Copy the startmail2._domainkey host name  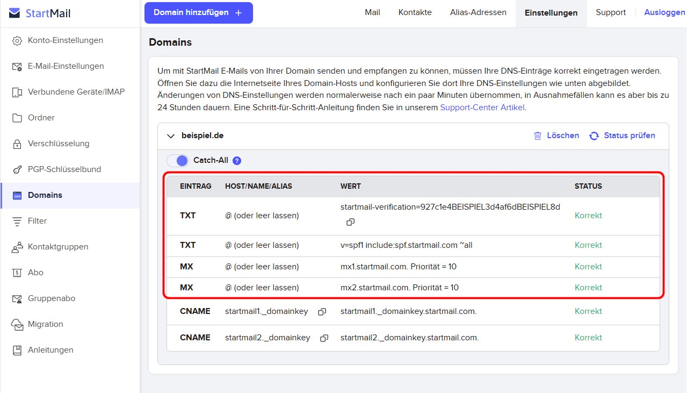point(324,338)
